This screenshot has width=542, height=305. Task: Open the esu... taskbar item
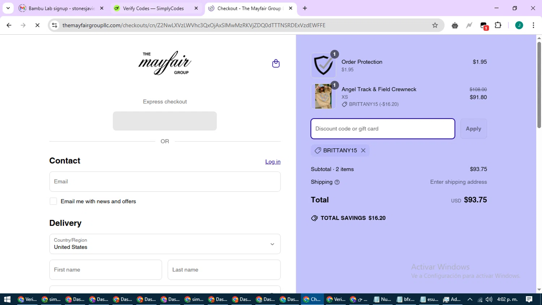429,299
